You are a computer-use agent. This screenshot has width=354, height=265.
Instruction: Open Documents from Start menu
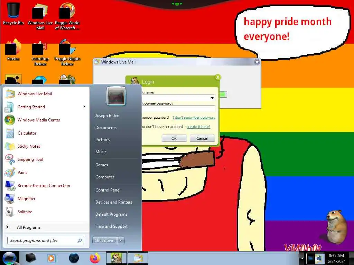pyautogui.click(x=106, y=128)
